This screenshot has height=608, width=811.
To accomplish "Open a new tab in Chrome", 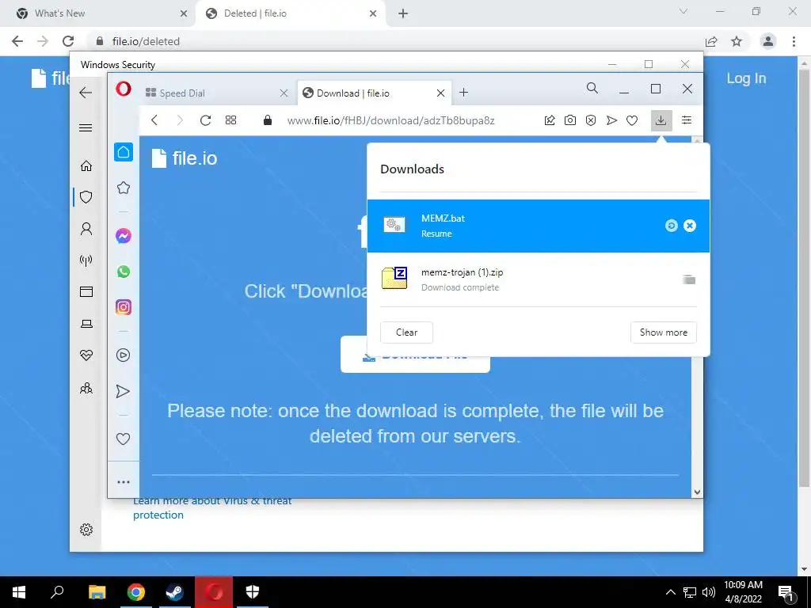I will click(x=403, y=13).
